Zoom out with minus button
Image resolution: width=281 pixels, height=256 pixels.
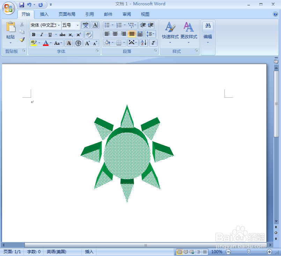tap(228, 252)
